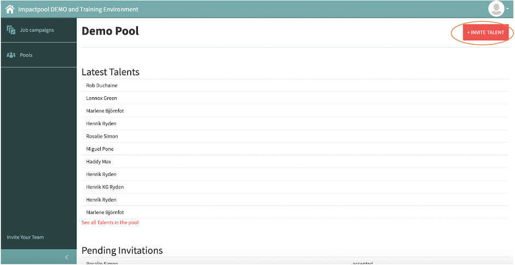The width and height of the screenshot is (515, 265).
Task: Follow the See all Talents in the pool link
Action: click(x=110, y=222)
